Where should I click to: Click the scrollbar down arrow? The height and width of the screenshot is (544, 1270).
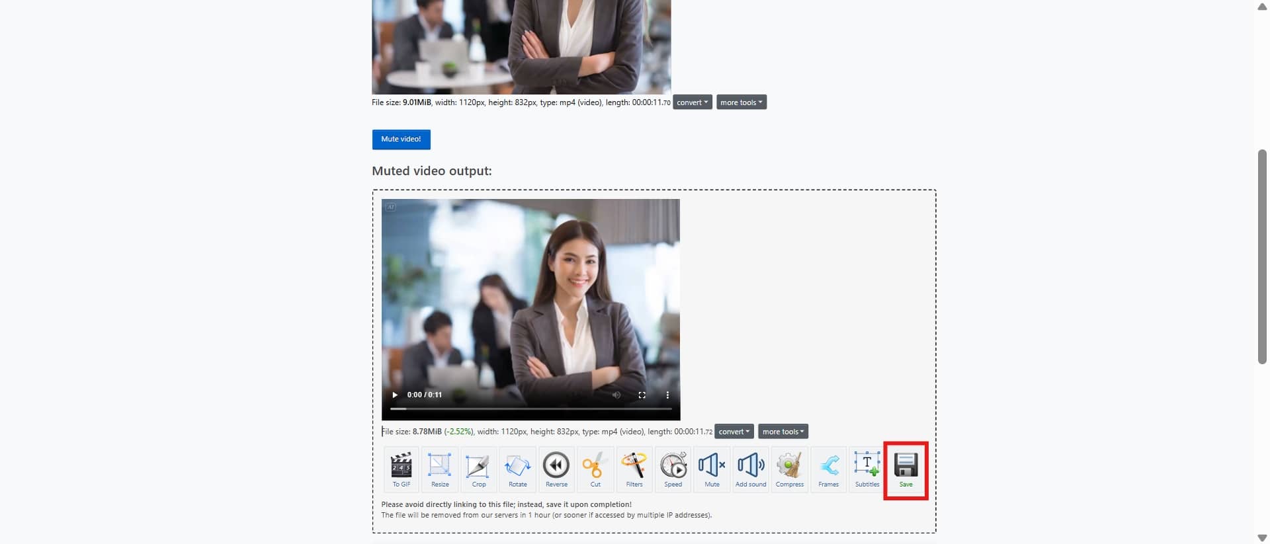click(1262, 537)
